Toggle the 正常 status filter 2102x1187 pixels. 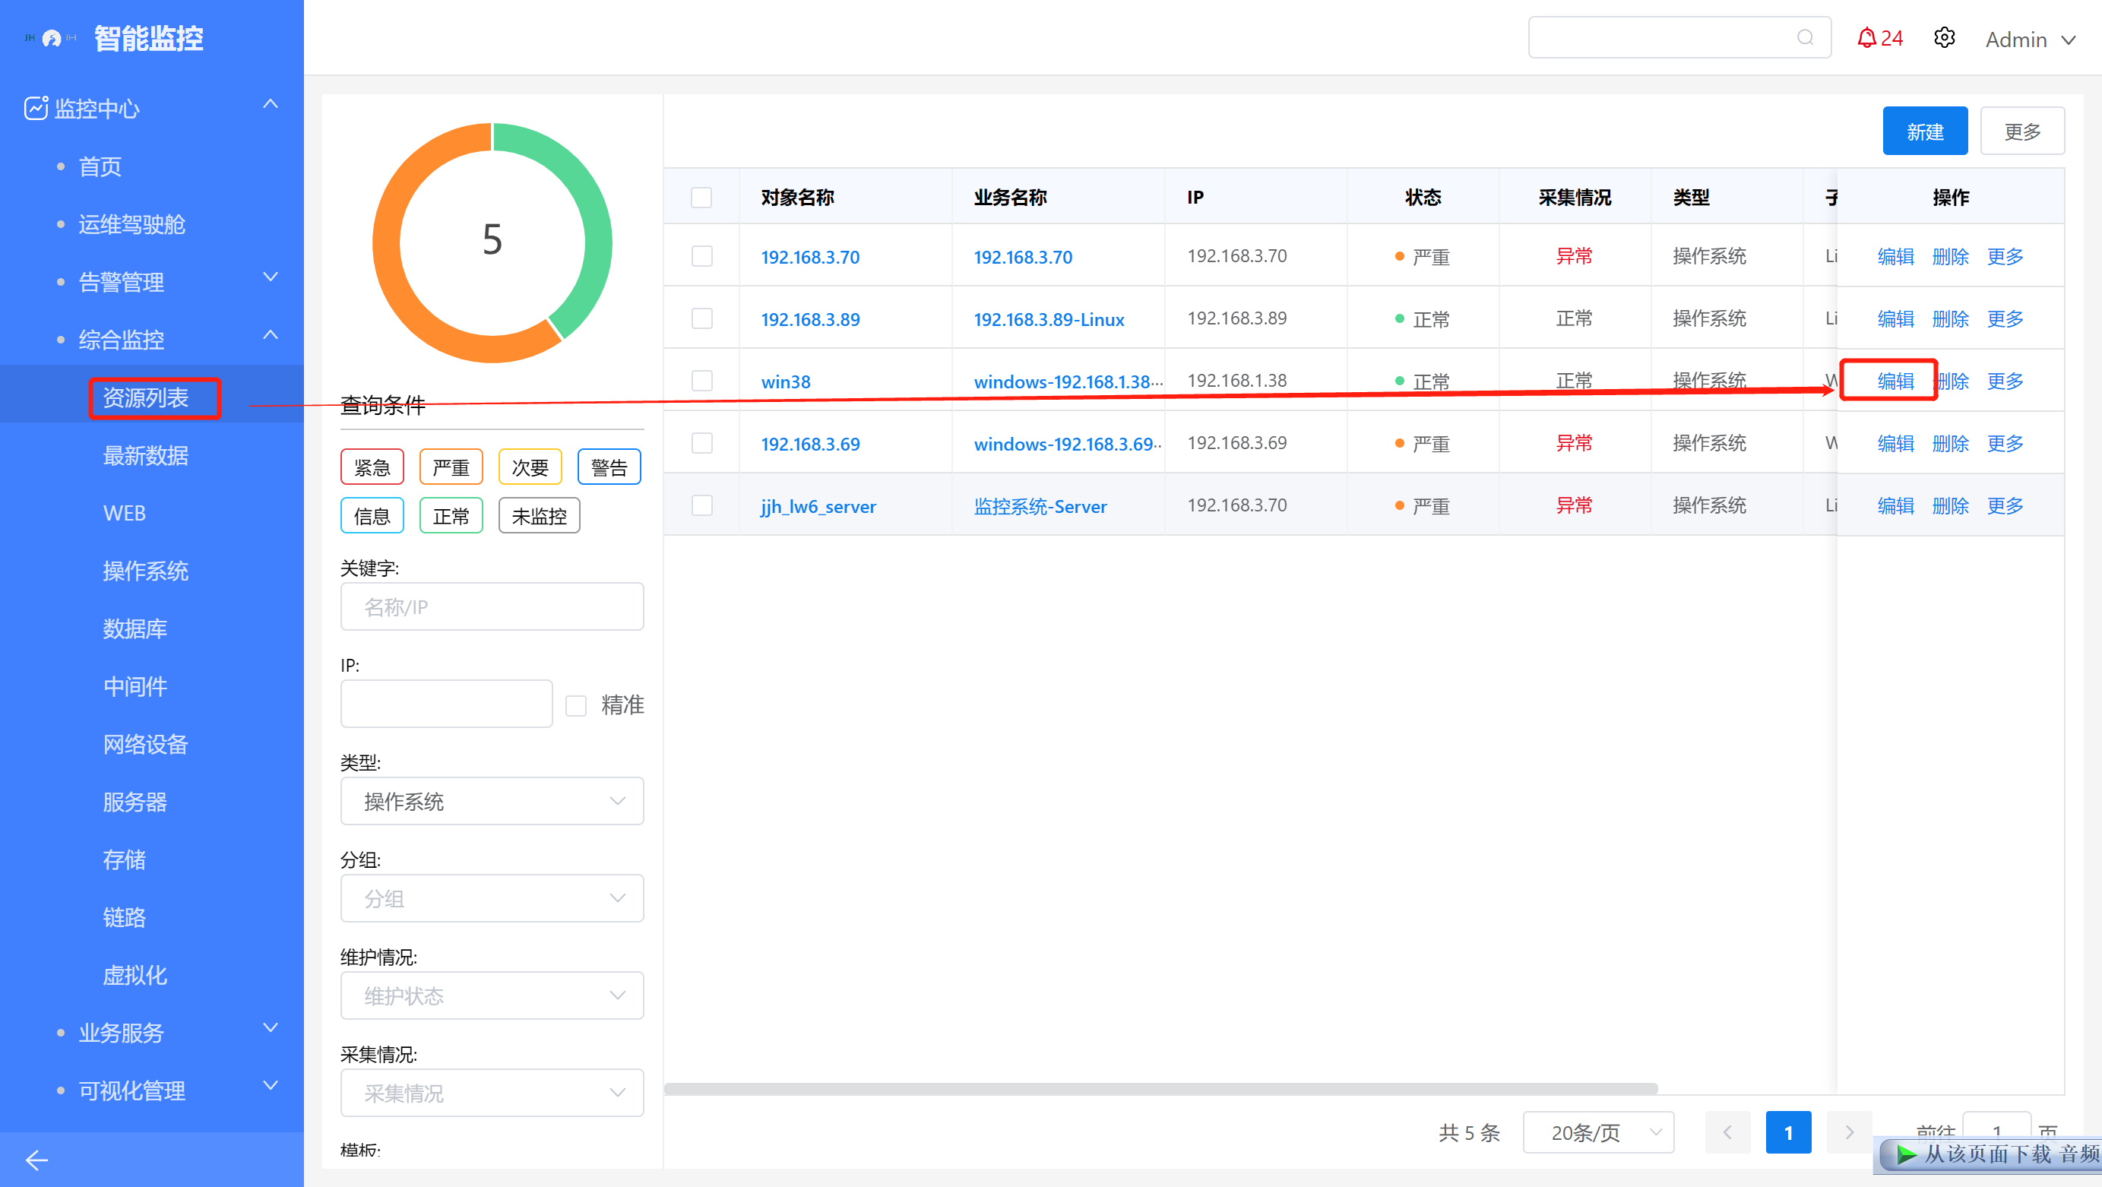click(x=451, y=515)
